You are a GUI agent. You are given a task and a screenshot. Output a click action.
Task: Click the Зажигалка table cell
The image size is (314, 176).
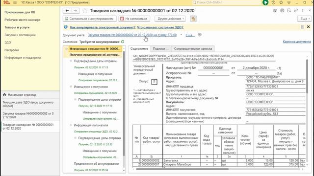click(182, 160)
